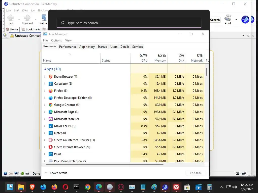Screen dimensions: 258x193
Task: Open Command Prompt from the taskbar
Action: point(77,187)
